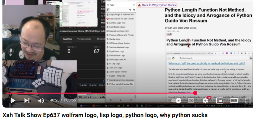Viewport: 253px width, 122px height.
Task: Click the 12:50 PM label on the chart
Action: coord(93,85)
